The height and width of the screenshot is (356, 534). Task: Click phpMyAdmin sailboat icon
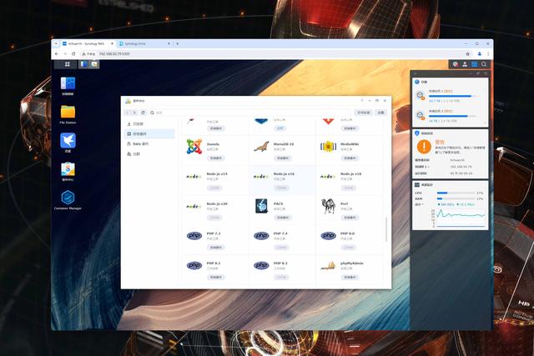(x=328, y=266)
